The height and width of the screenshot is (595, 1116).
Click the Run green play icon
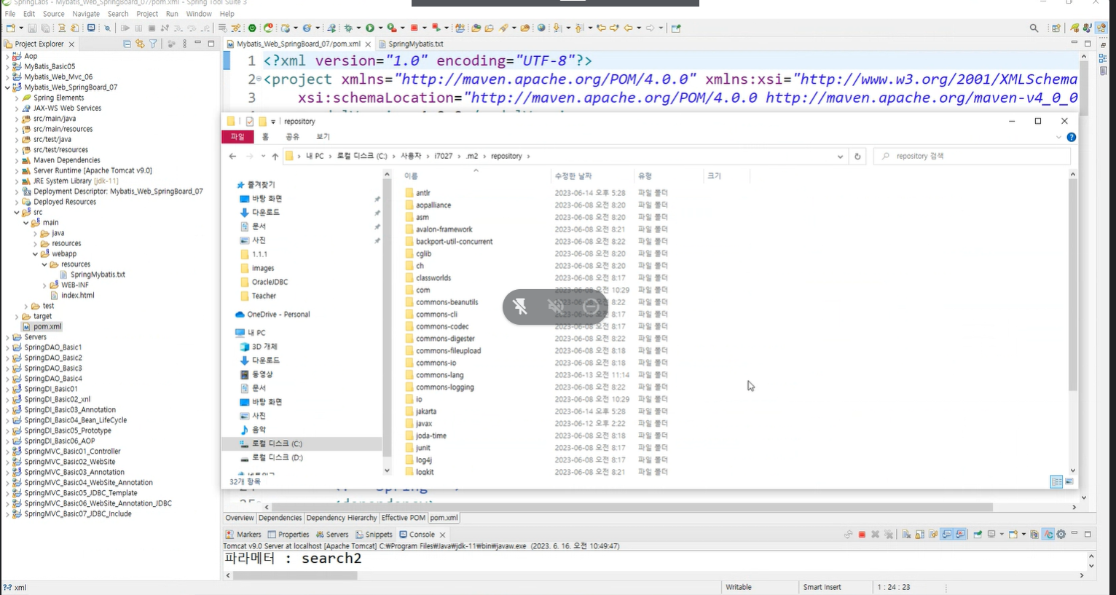click(x=370, y=28)
